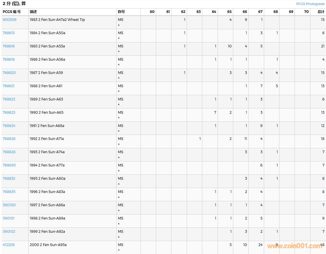Select PCGS number 768630 link
The image size is (326, 254).
coord(9,165)
